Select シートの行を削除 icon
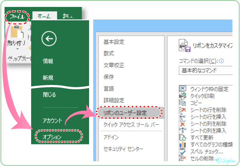Image resolution: width=240 pixels, height=166 pixels. pyautogui.click(x=182, y=110)
